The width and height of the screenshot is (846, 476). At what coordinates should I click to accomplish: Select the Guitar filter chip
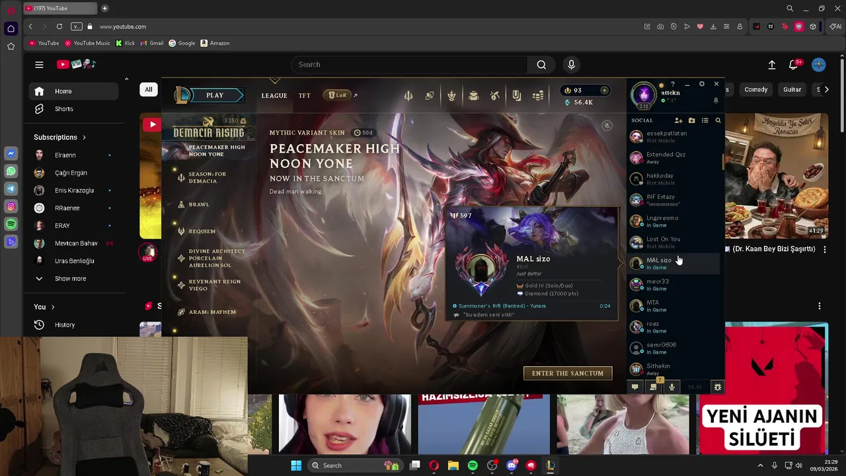coord(792,89)
